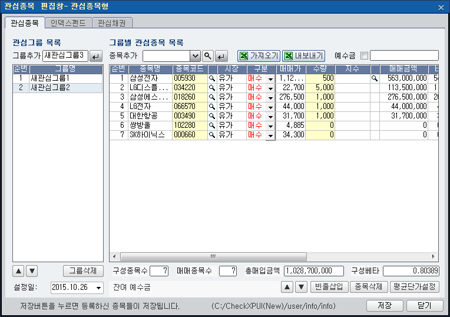Screen dimensions: 450x317
Task: Click the 빈줄삽입 button
Action: (x=329, y=287)
